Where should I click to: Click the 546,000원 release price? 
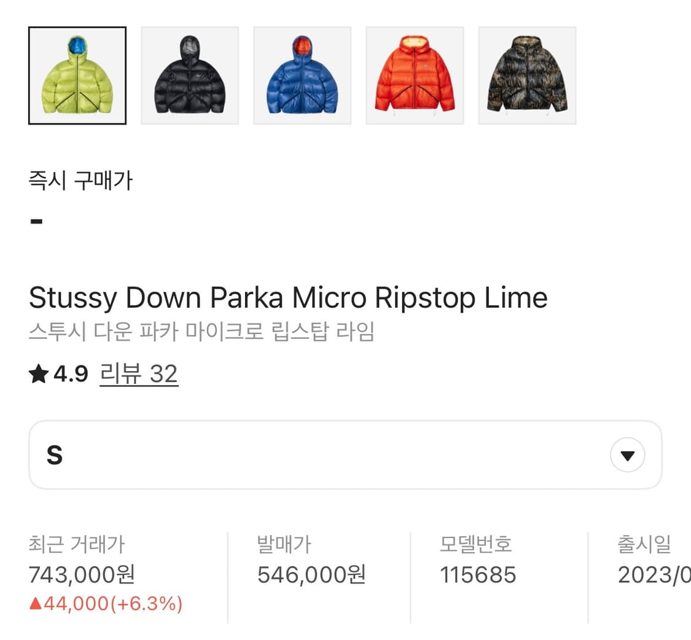tap(311, 575)
